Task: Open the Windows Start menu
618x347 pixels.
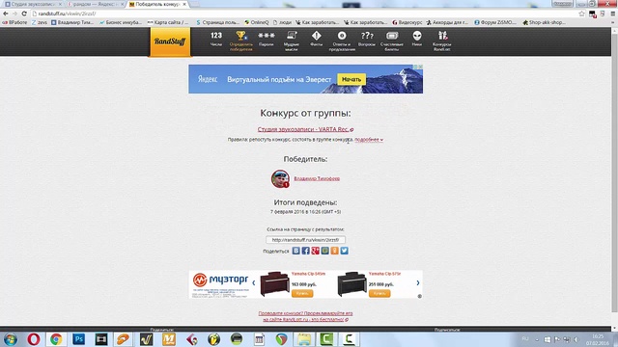Action: pyautogui.click(x=11, y=339)
